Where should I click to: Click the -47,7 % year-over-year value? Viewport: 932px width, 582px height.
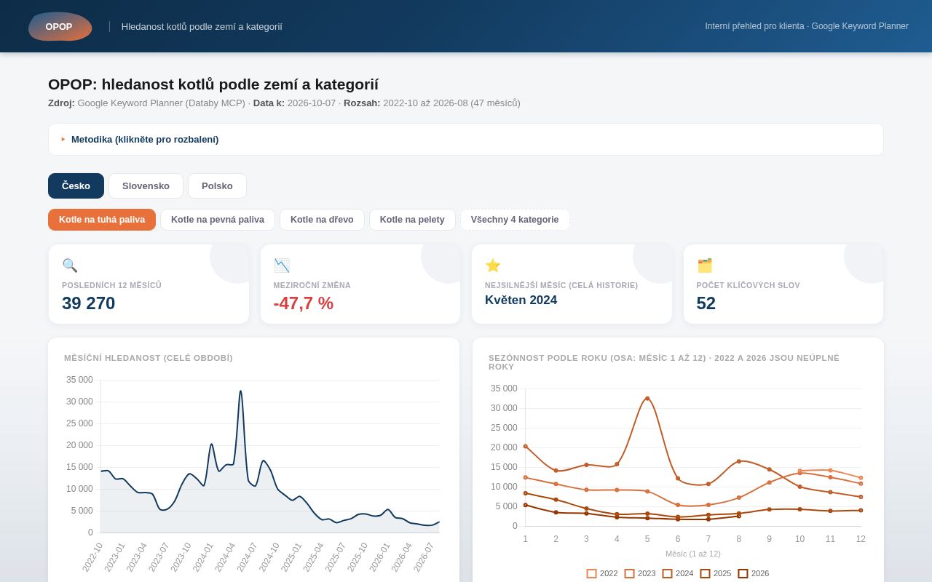(x=304, y=303)
